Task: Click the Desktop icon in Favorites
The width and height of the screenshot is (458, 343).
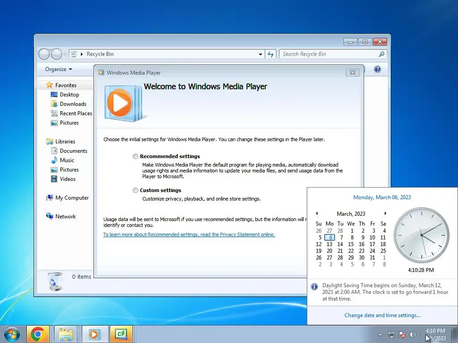Action: [x=54, y=95]
